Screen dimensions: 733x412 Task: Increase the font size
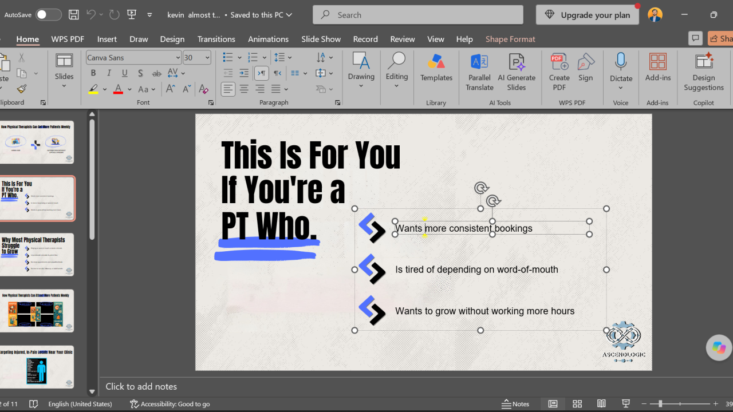point(171,89)
